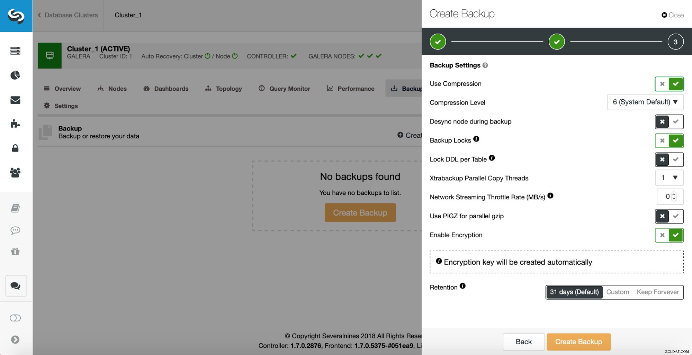Enable Use Compression with the check side

676,84
